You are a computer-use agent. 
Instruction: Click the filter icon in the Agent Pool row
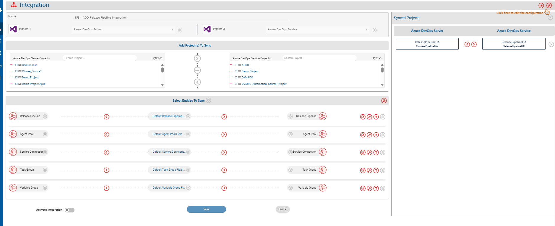(x=376, y=135)
